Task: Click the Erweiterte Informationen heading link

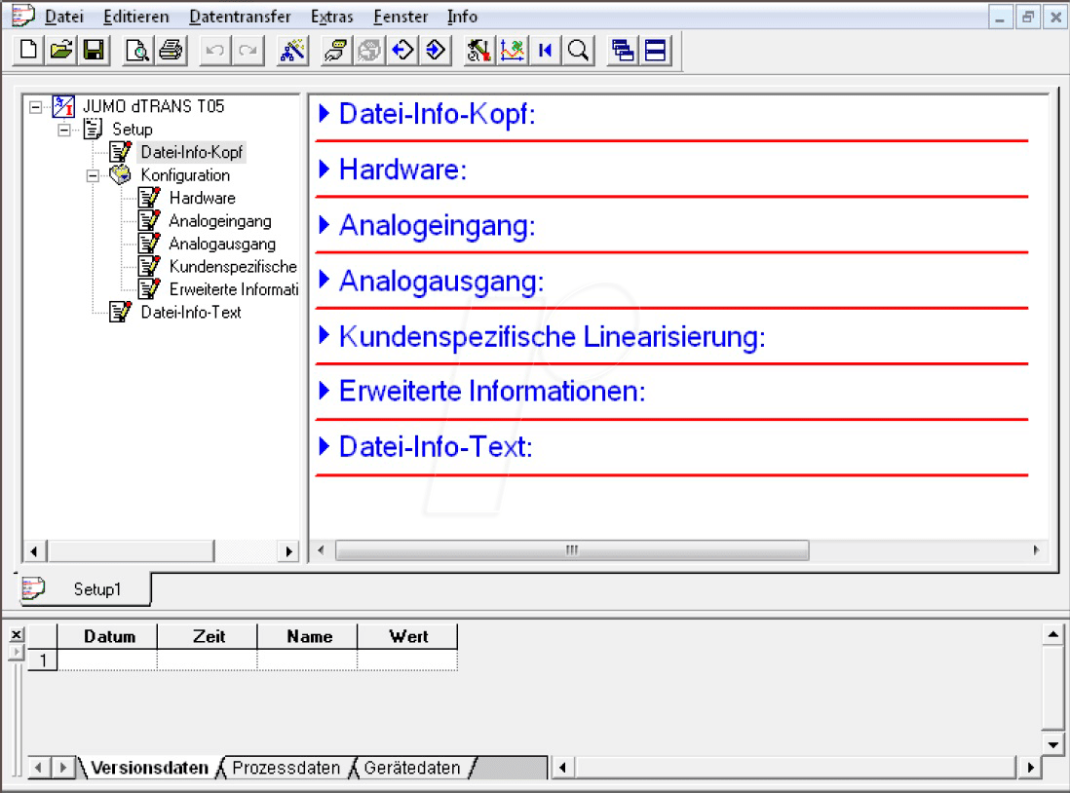Action: pos(492,393)
